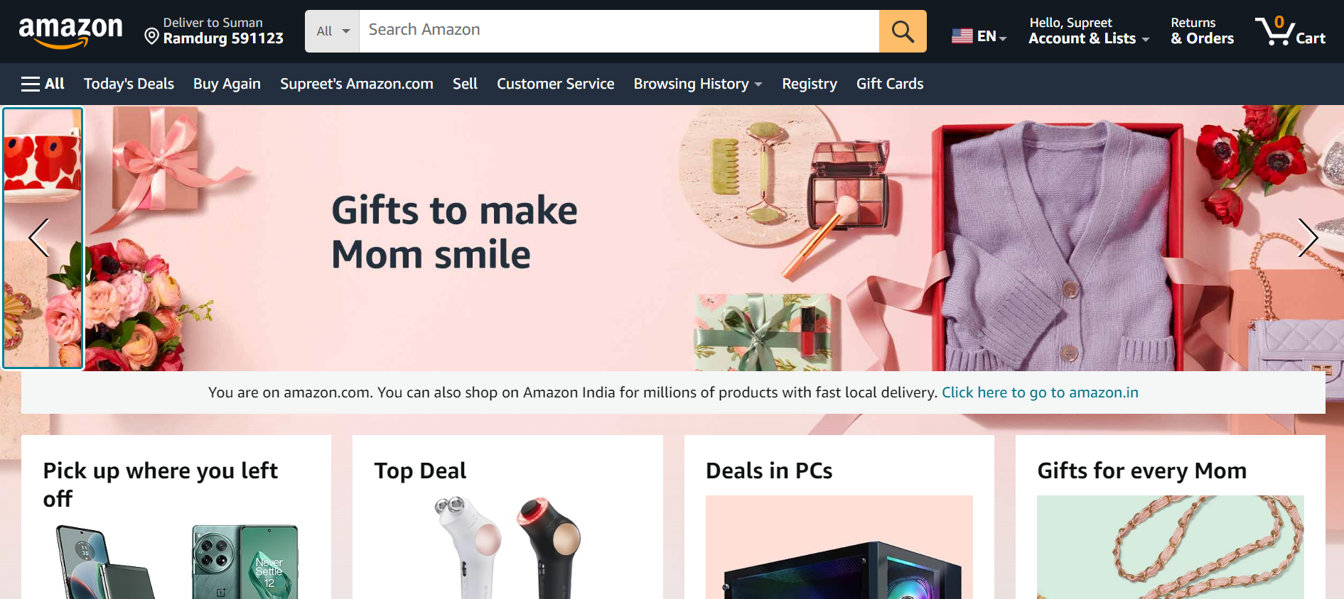Expand the All search category dropdown
Viewport: 1344px width, 599px height.
point(333,31)
